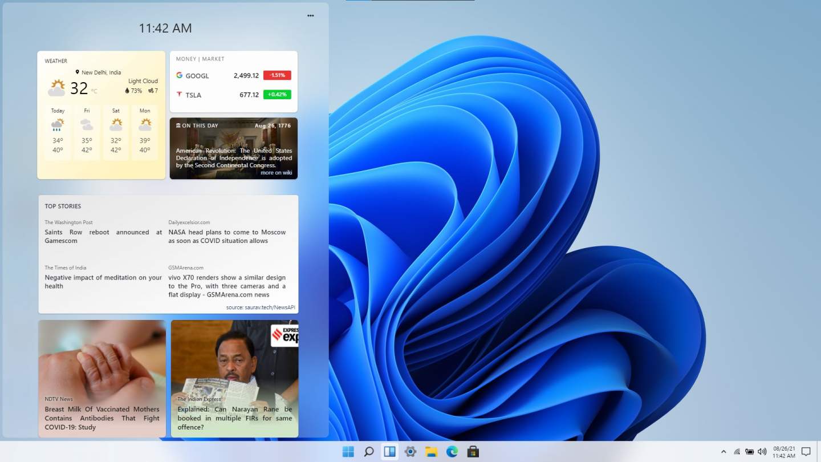This screenshot has width=821, height=462.
Task: Select the TSLA stock row
Action: point(233,95)
